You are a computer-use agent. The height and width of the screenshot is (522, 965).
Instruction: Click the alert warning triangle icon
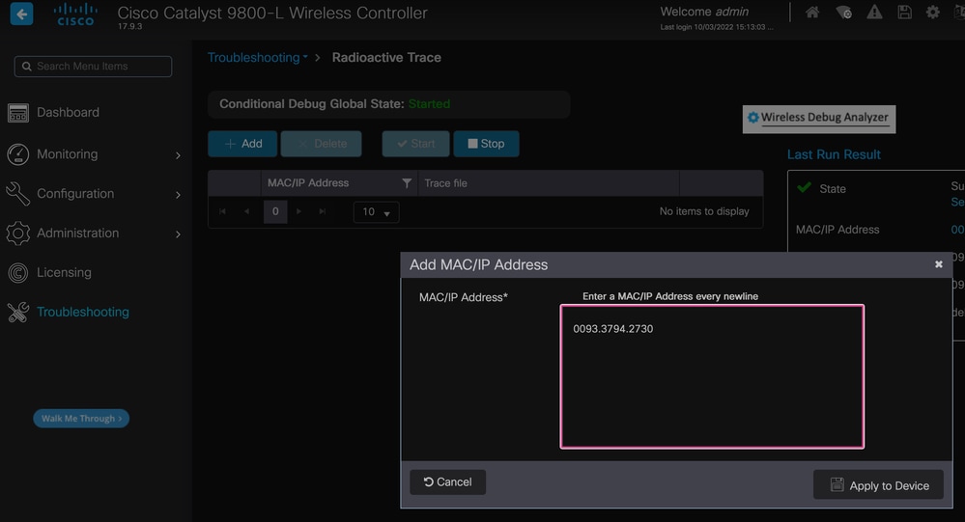pos(874,13)
